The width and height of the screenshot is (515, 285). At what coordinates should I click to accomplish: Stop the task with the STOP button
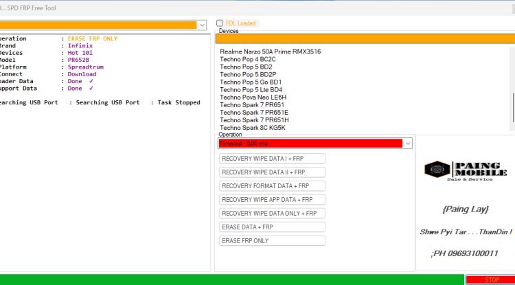click(490, 280)
